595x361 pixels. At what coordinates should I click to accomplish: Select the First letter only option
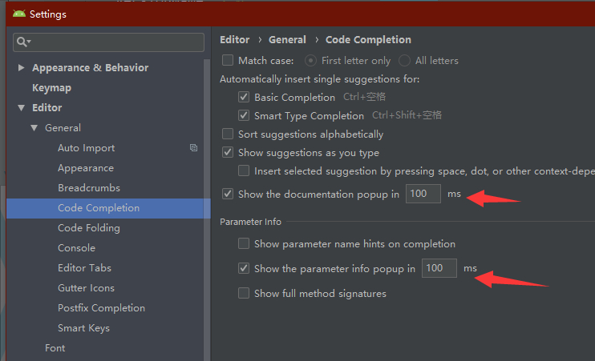tap(310, 61)
